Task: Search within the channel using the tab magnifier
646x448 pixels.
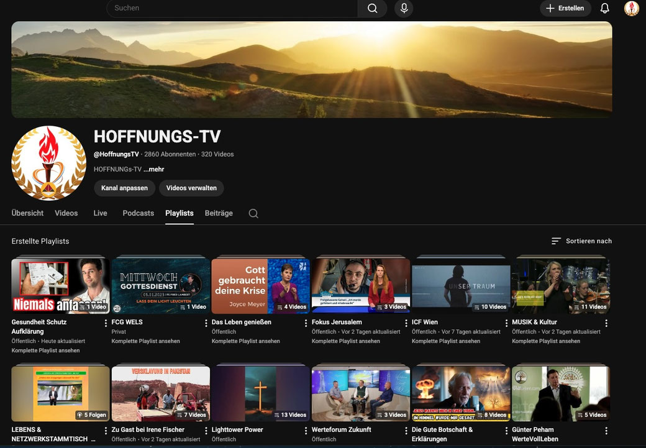Action: [x=253, y=214]
